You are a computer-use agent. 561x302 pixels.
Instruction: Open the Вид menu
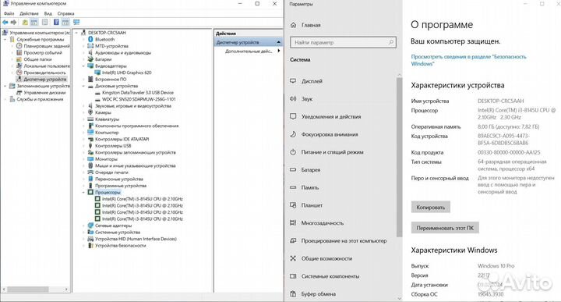coord(48,13)
